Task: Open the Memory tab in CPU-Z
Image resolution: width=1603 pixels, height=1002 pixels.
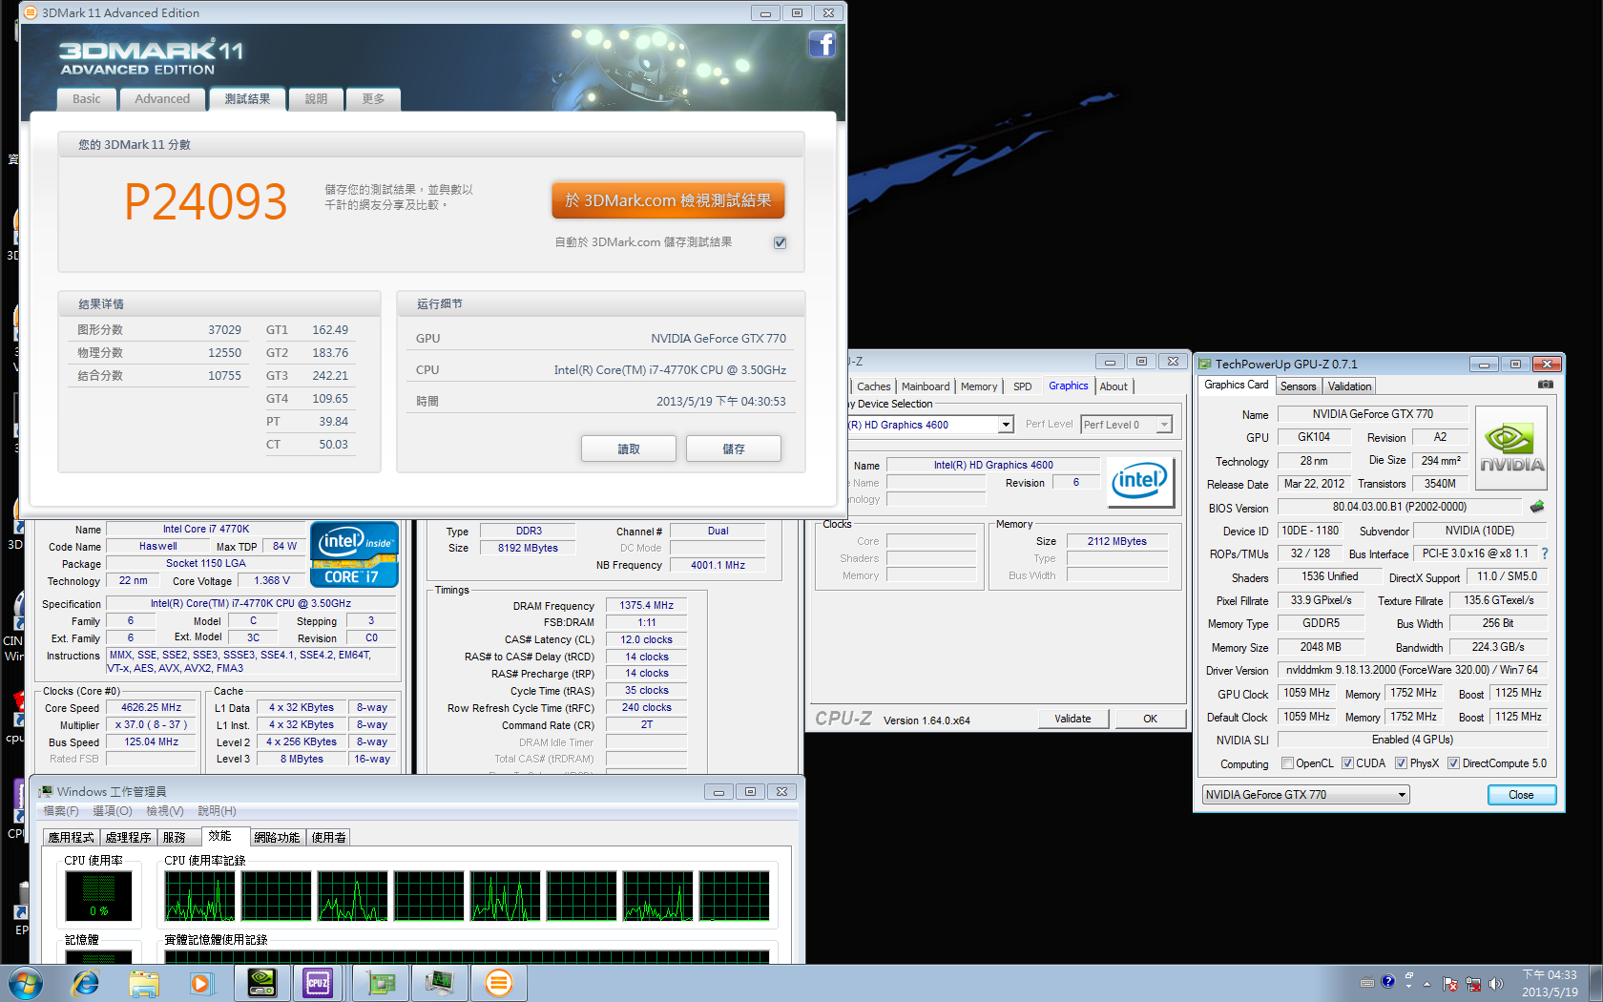Action: tap(979, 386)
